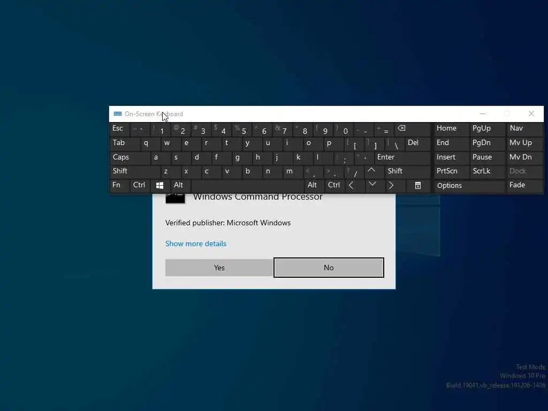Click the space bar key

tap(247, 186)
